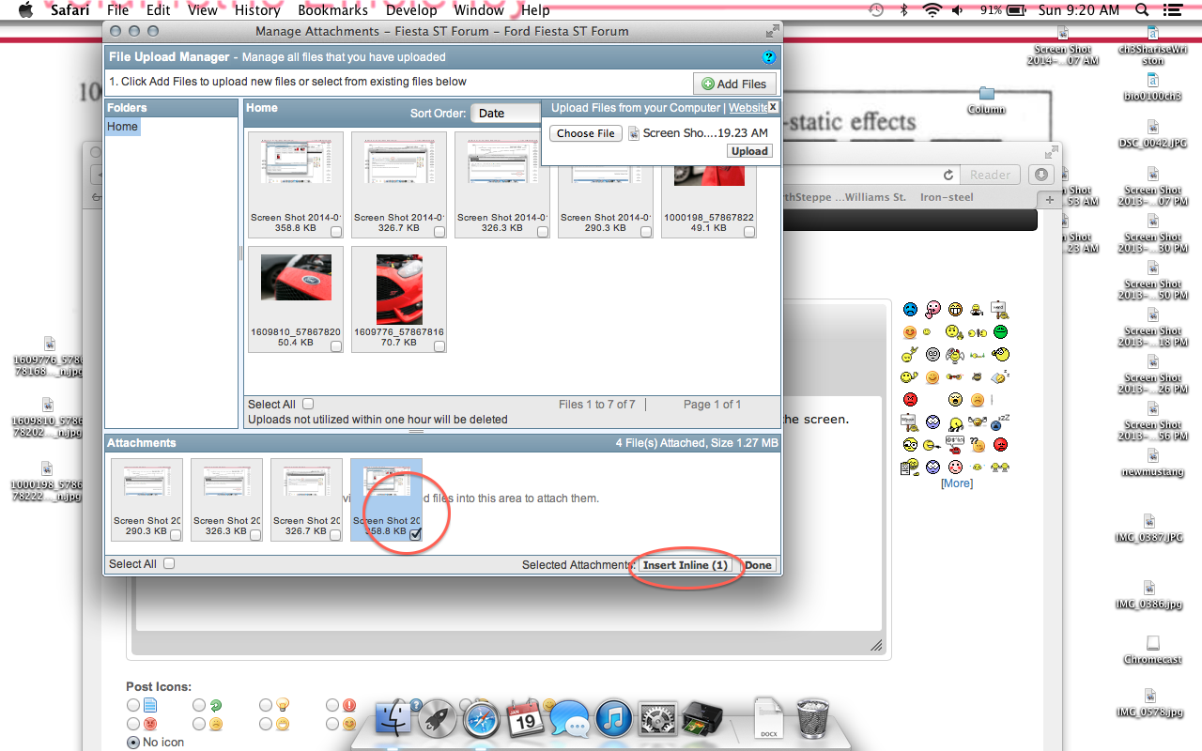Open the File Upload Manager help icon
Screen dimensions: 1202x751
pyautogui.click(x=769, y=57)
